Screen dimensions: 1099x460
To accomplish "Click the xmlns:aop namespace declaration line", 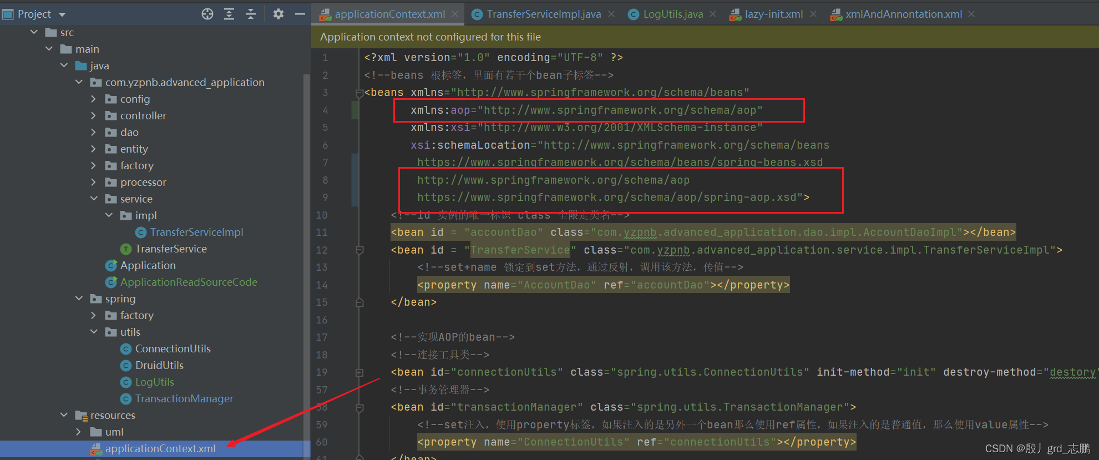I will tap(586, 110).
